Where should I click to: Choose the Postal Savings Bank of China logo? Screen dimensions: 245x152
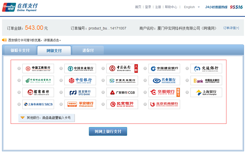(38, 80)
